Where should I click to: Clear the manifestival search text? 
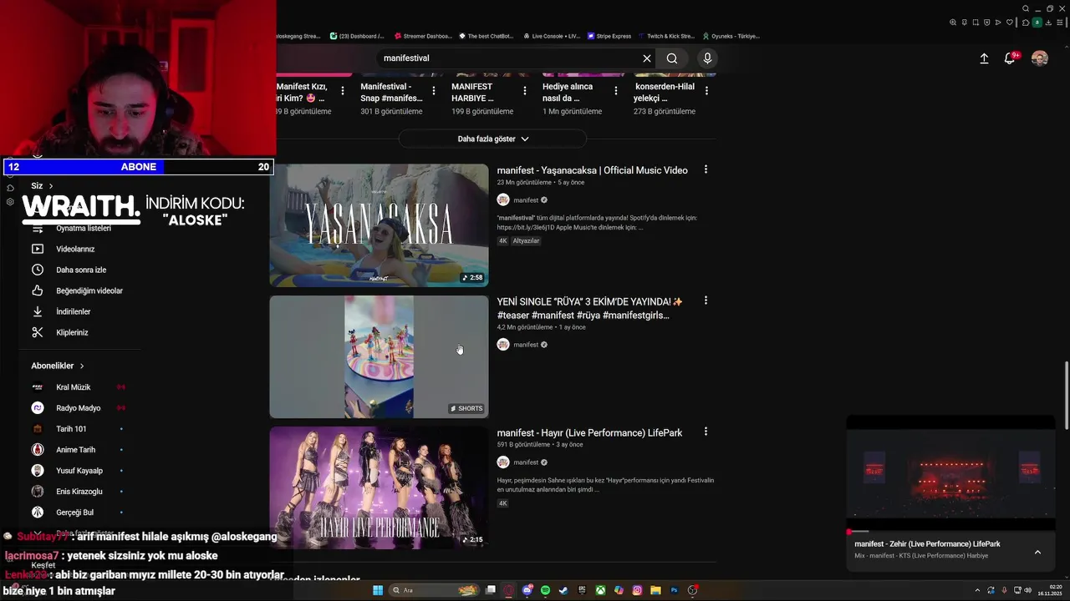point(646,58)
